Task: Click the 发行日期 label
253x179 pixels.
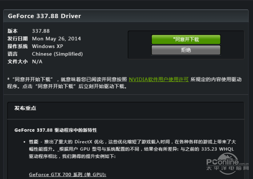Action: (16, 39)
